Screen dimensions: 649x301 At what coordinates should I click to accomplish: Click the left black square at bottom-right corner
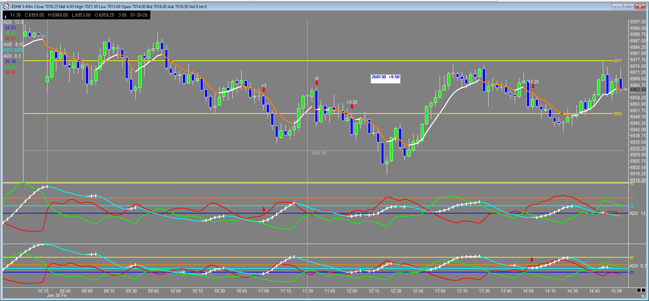tap(639, 290)
